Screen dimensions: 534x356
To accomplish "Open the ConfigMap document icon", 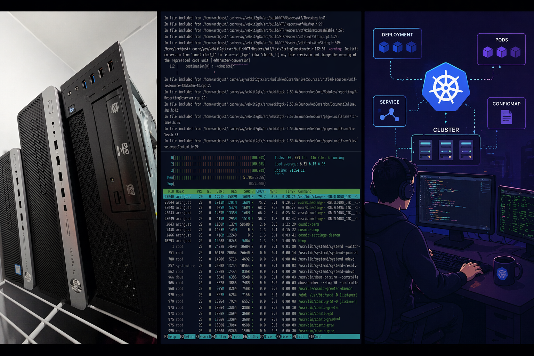I will pyautogui.click(x=506, y=117).
